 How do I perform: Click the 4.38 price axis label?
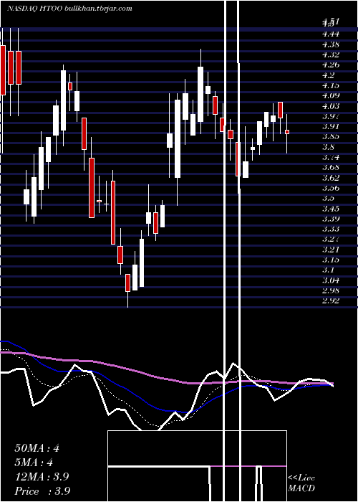pyautogui.click(x=331, y=44)
